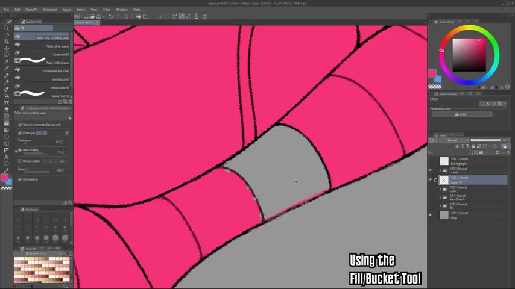Click the blue sub color swatch in color wheel panel
The width and height of the screenshot is (515, 289).
[438, 79]
